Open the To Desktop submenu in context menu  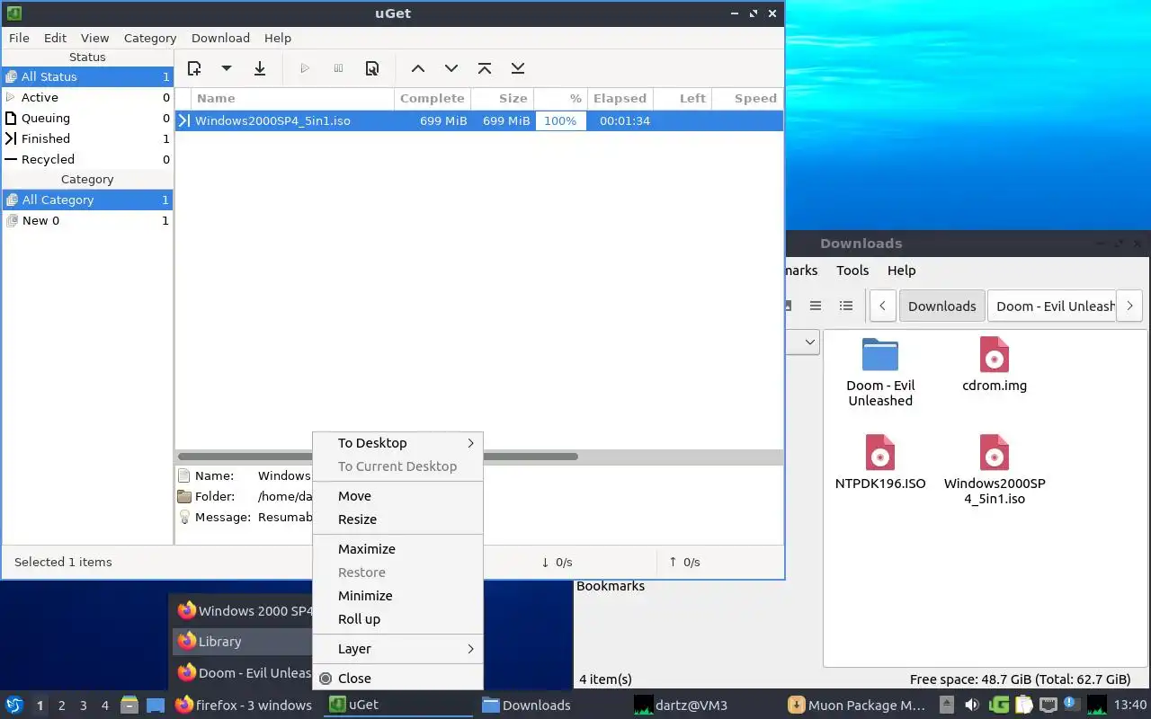[397, 443]
